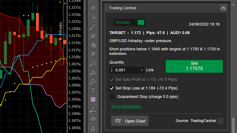Click the side panel scrollbar thumb
This screenshot has height=133, width=237.
pyautogui.click(x=233, y=125)
